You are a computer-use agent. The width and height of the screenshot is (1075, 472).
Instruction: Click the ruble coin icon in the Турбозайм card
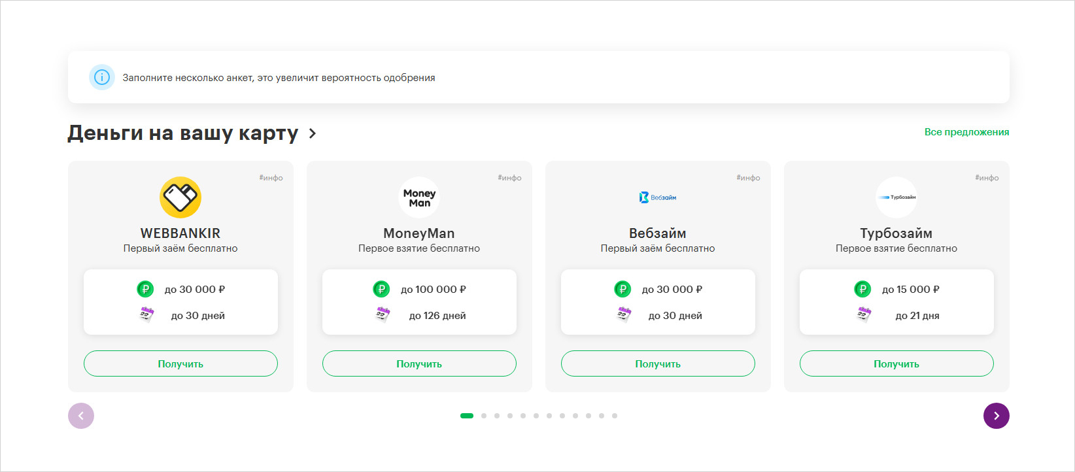pos(862,289)
